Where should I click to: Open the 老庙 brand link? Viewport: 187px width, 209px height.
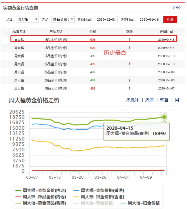149,100
